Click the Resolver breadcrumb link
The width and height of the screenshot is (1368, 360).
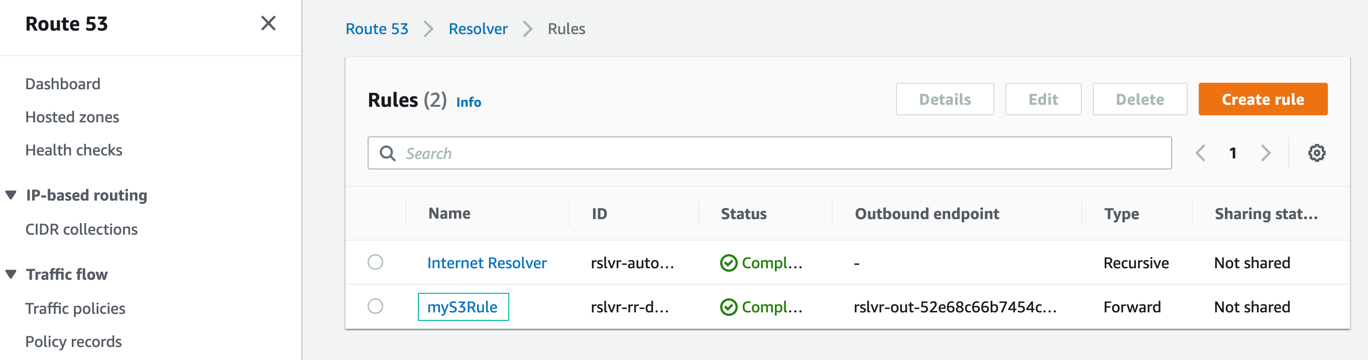point(478,29)
